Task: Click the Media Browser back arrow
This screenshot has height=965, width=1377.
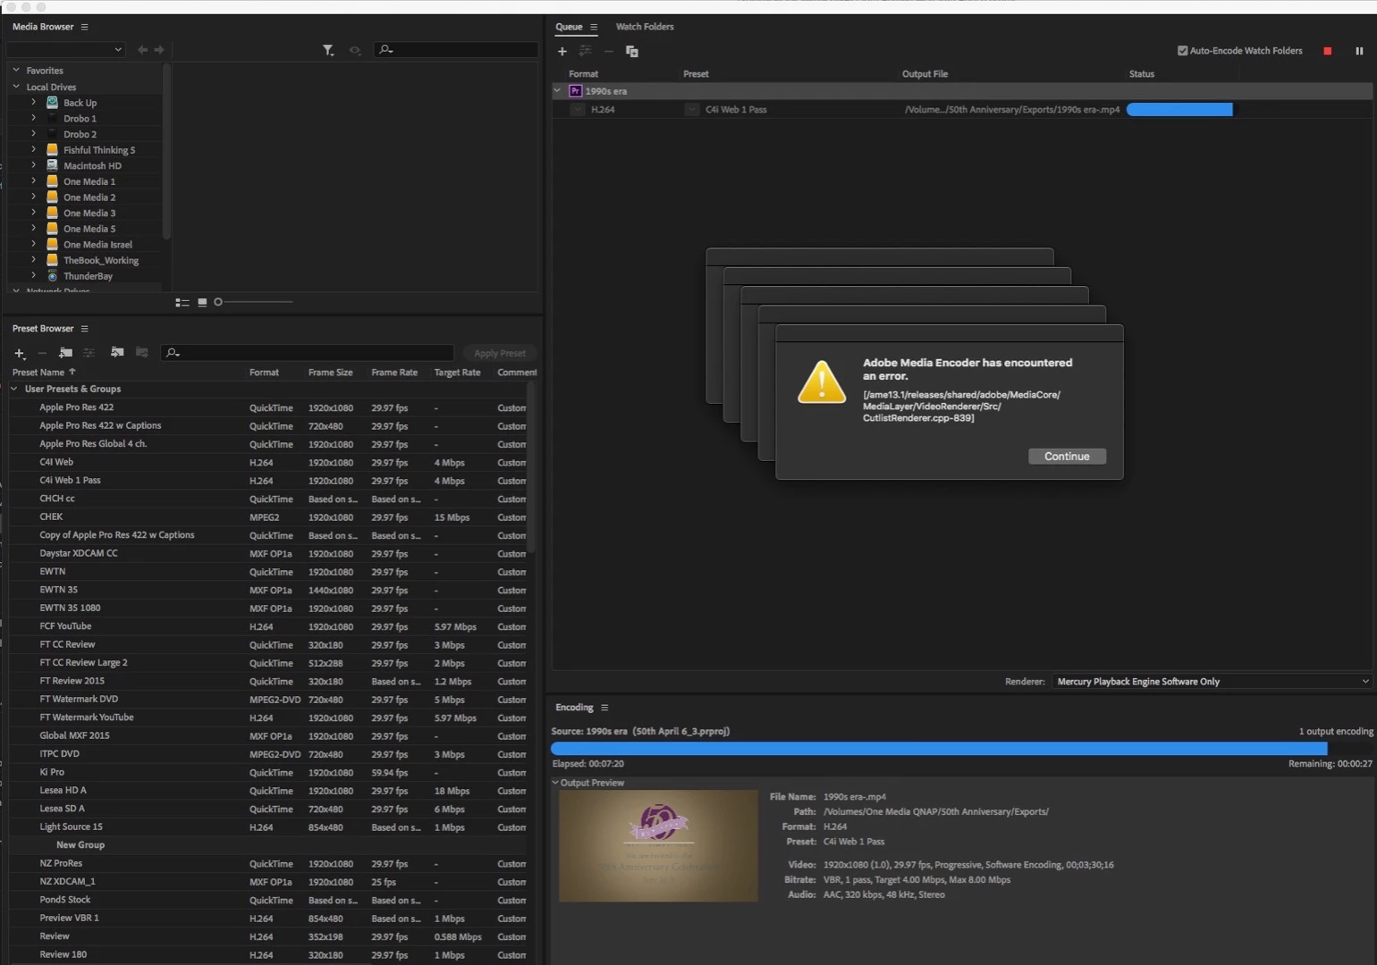Action: pos(142,50)
